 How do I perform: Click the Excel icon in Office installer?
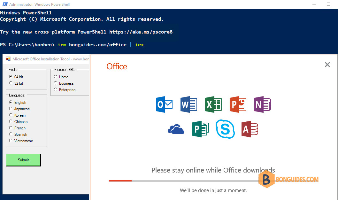click(x=213, y=104)
